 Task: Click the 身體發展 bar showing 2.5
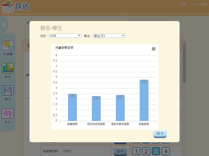(72, 107)
